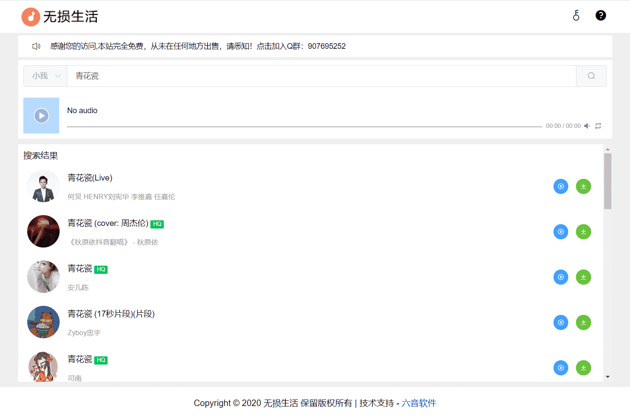Click the results list scrollbar thumb
Viewport: 630px width, 419px height.
[x=608, y=181]
